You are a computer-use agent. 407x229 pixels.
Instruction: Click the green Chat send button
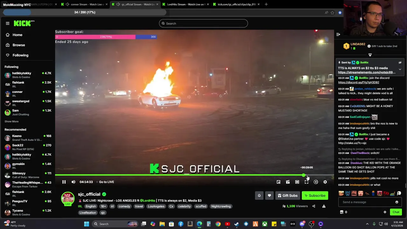click(x=396, y=212)
